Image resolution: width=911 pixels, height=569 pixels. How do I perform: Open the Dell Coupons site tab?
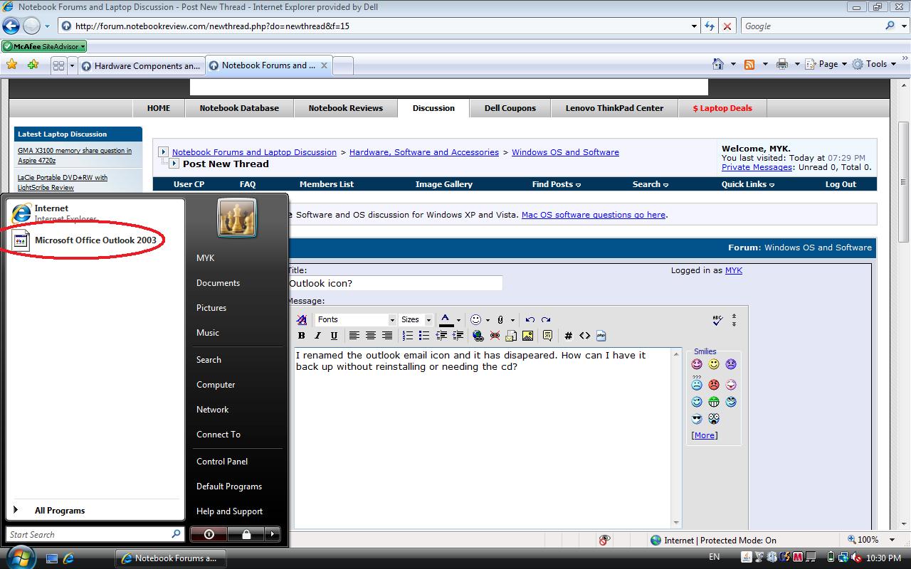tap(510, 108)
